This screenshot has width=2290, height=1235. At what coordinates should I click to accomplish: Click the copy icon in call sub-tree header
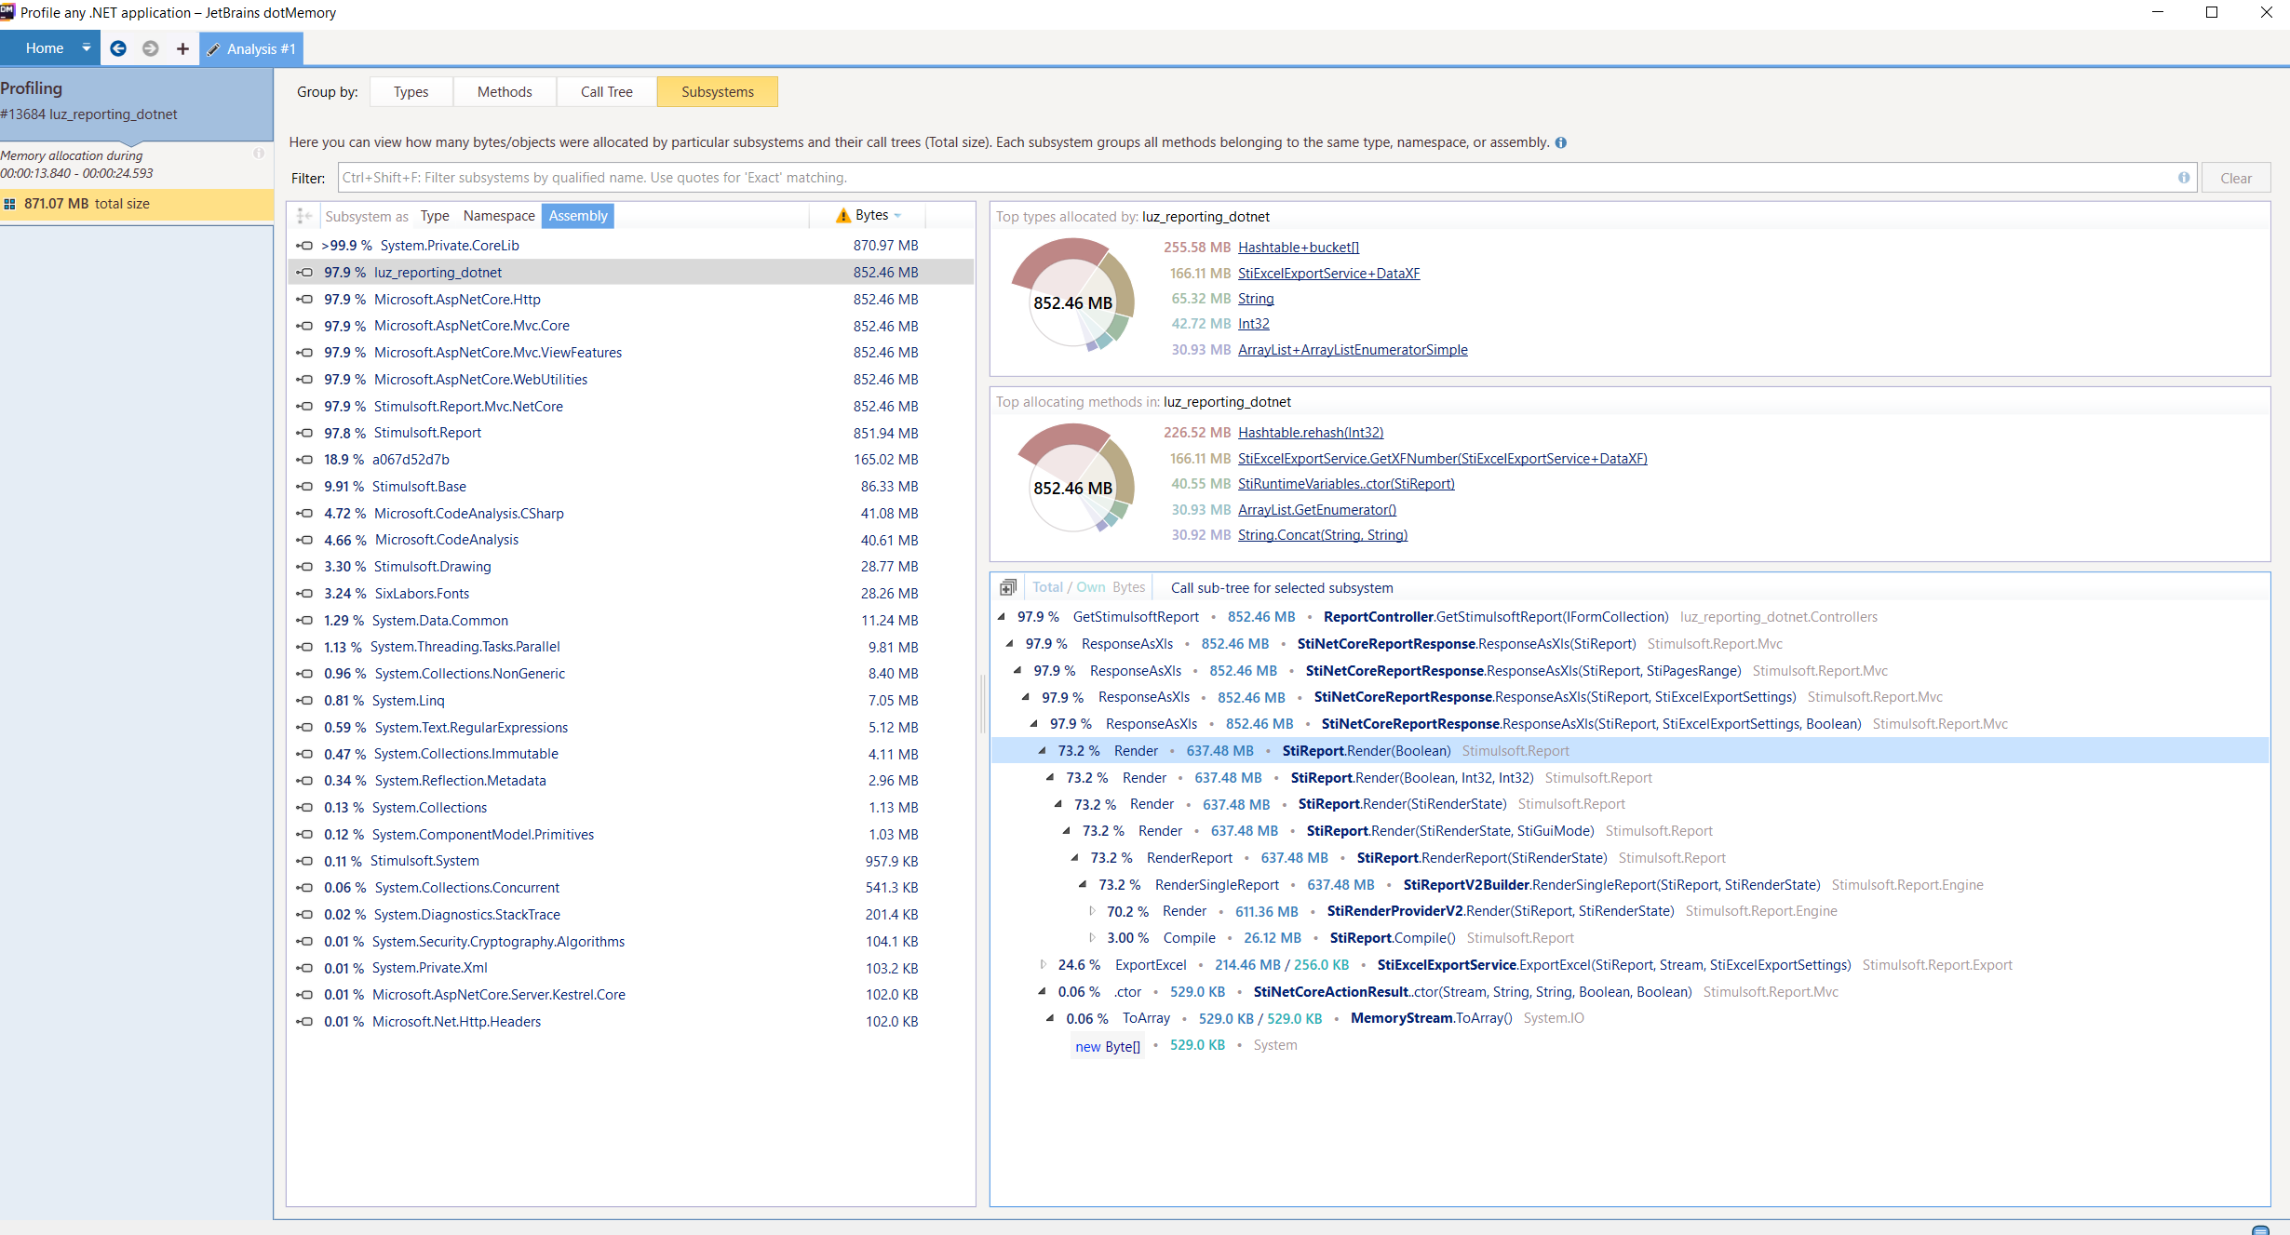point(1007,588)
